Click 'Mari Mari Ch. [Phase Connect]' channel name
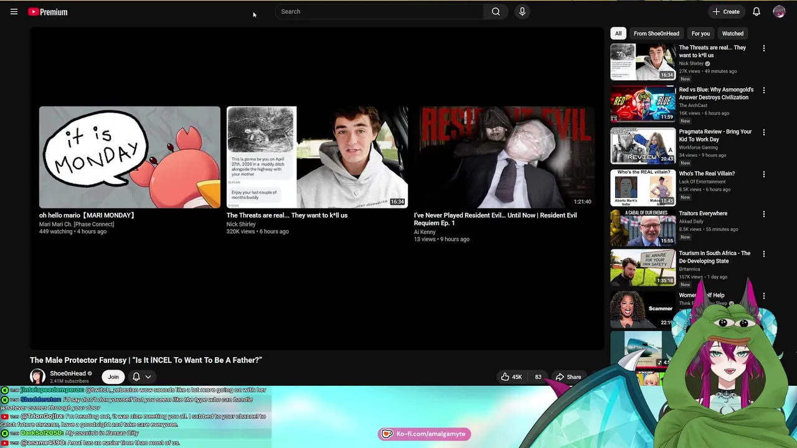Image resolution: width=797 pixels, height=448 pixels. (x=77, y=224)
